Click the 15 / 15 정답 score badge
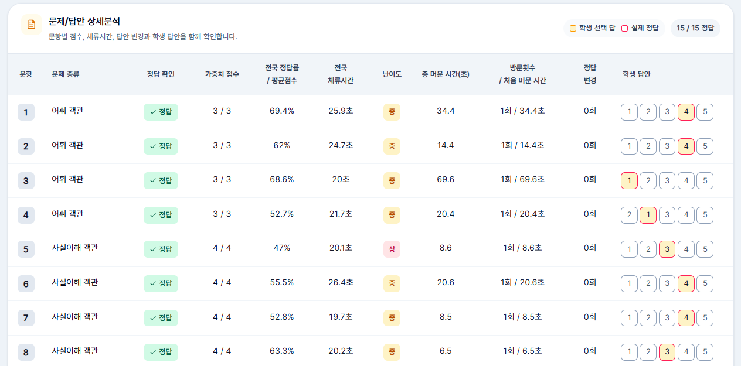Viewport: 741px width, 366px height. 695,28
